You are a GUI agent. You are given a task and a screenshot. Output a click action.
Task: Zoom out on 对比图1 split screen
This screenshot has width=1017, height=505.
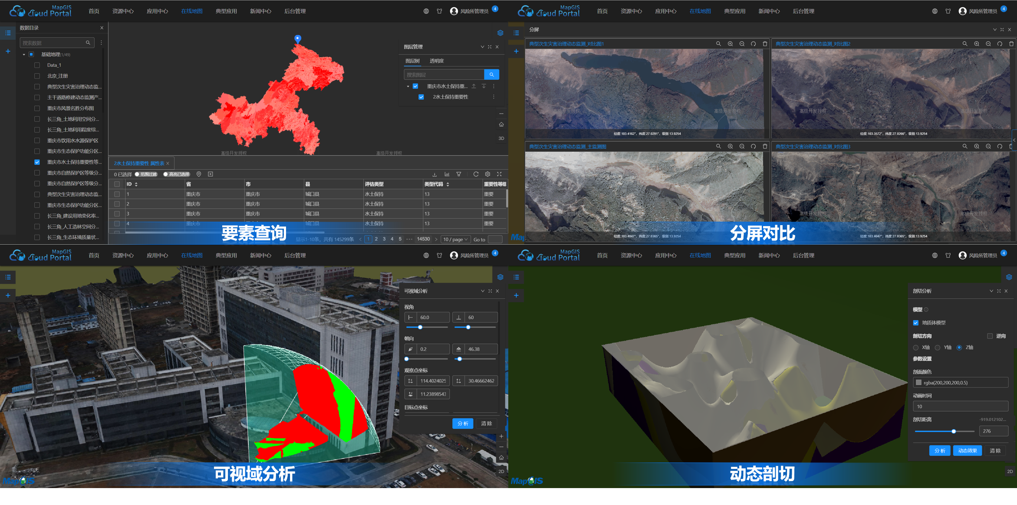click(x=742, y=44)
